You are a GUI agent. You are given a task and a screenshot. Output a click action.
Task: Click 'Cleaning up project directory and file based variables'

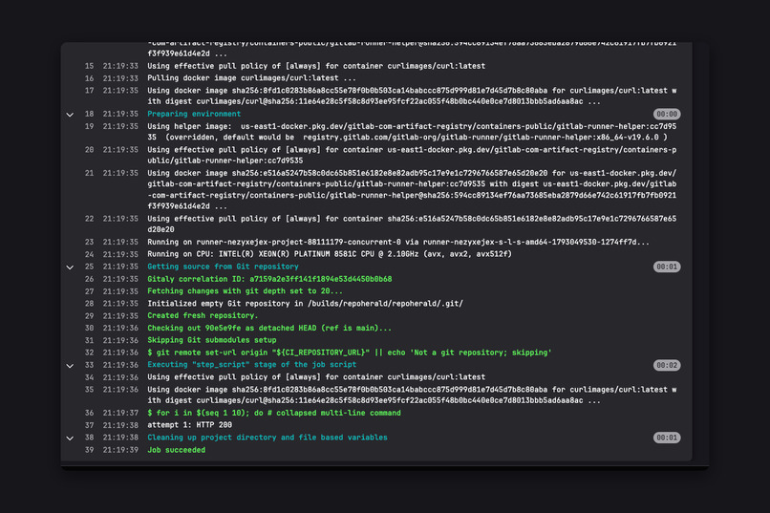(x=267, y=438)
